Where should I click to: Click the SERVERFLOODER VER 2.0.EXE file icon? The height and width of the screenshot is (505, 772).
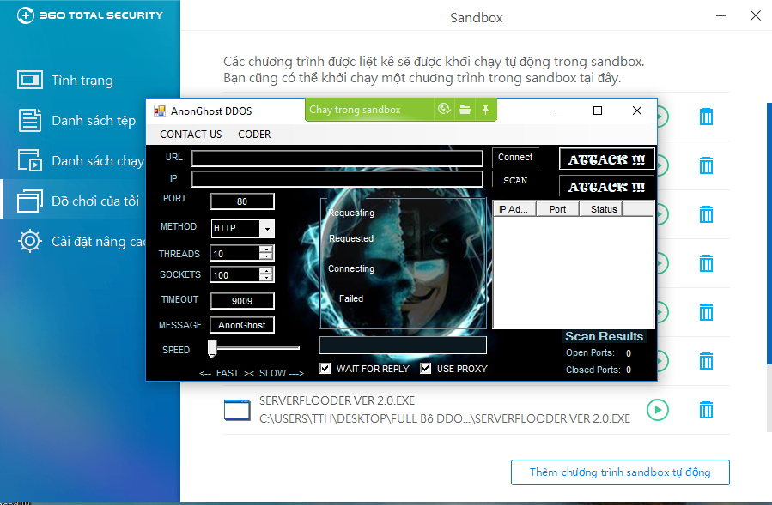237,410
